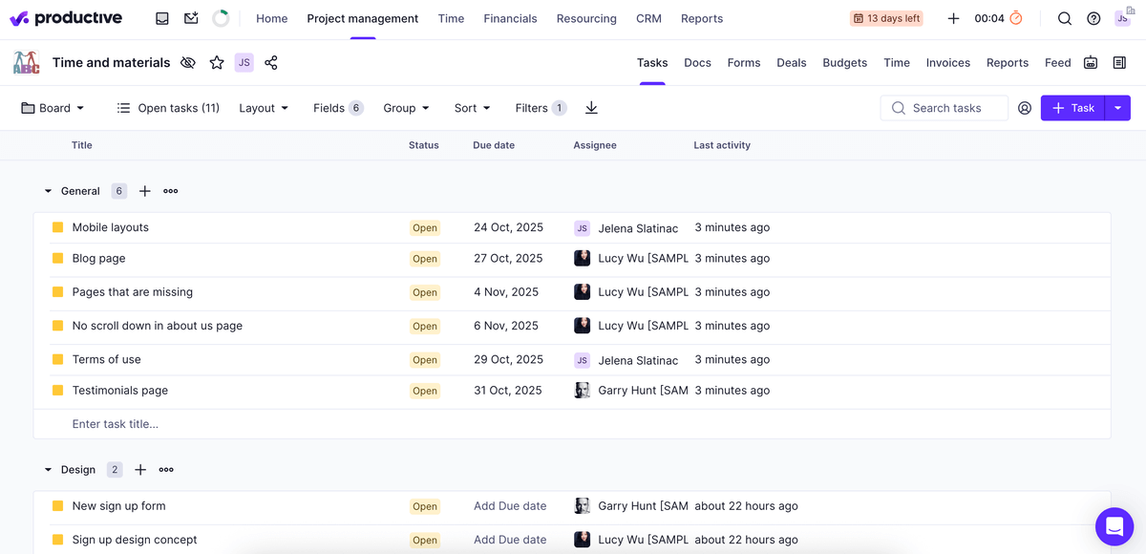Open the email integration icon next to inbox

pyautogui.click(x=190, y=17)
